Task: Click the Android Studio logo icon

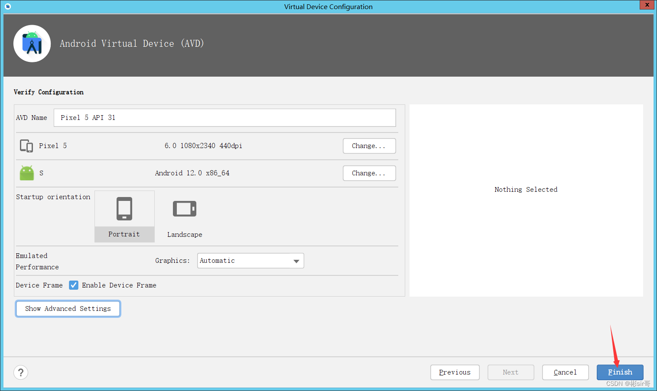Action: 32,43
